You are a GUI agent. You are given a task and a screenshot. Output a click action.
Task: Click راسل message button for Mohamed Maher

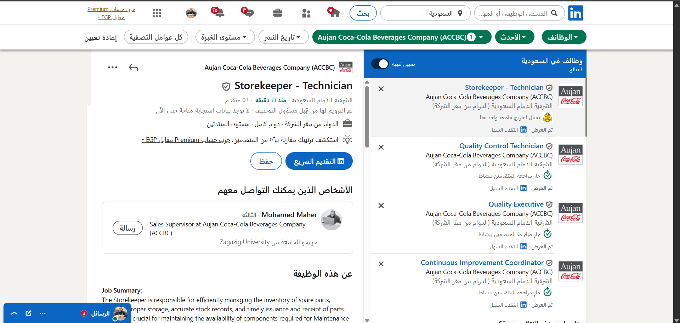coord(127,228)
